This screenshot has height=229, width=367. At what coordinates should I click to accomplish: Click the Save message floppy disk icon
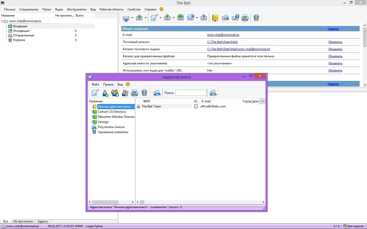235,18
